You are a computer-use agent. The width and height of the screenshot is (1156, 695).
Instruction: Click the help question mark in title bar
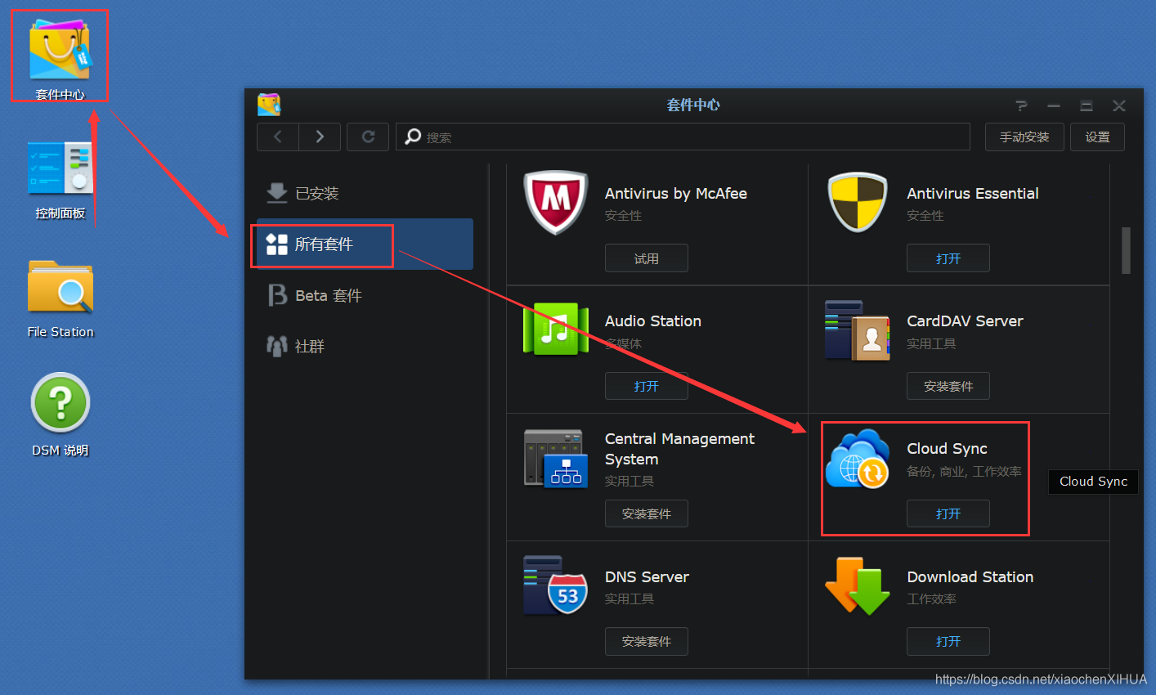point(1021,105)
